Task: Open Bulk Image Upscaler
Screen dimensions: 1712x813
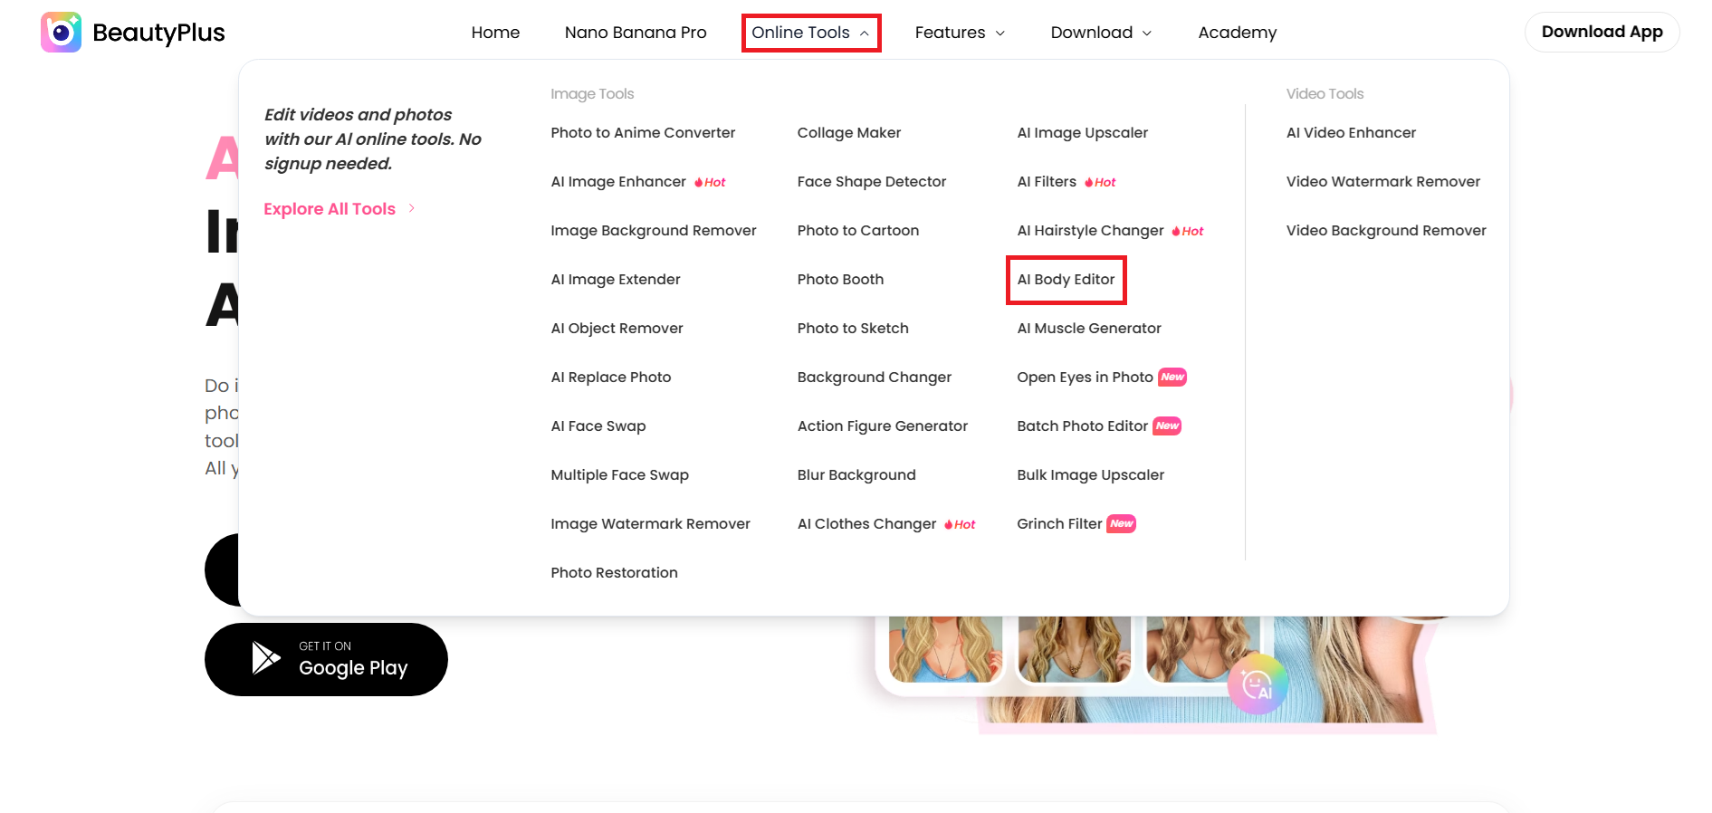Action: (1090, 475)
